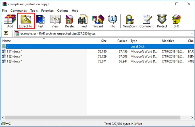Open the File menu

point(4,11)
